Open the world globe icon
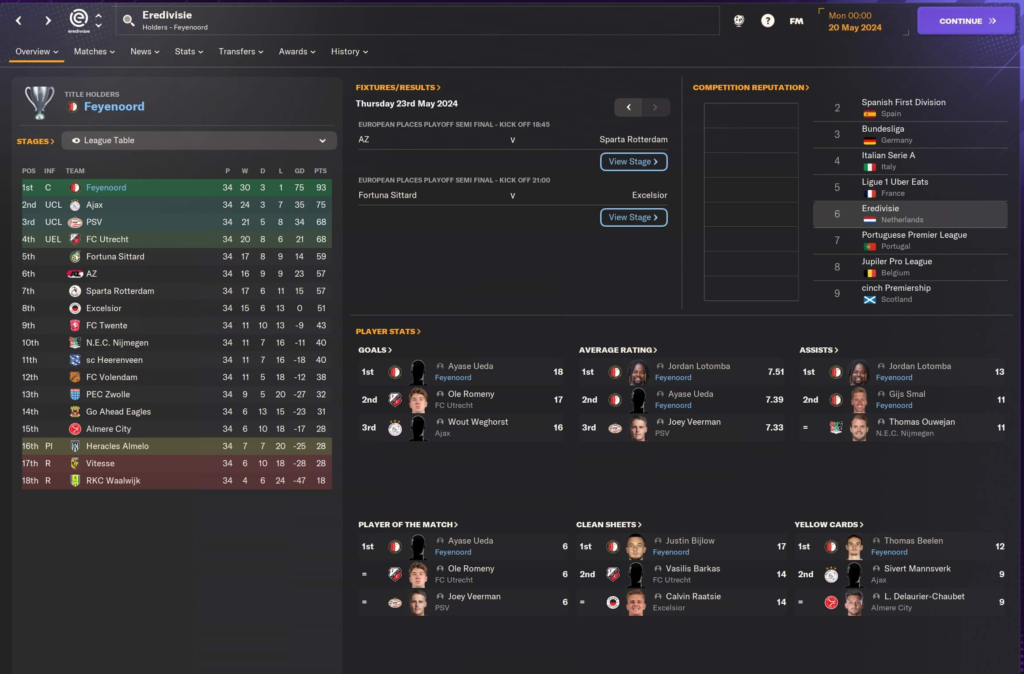Viewport: 1024px width, 674px height. tap(739, 21)
